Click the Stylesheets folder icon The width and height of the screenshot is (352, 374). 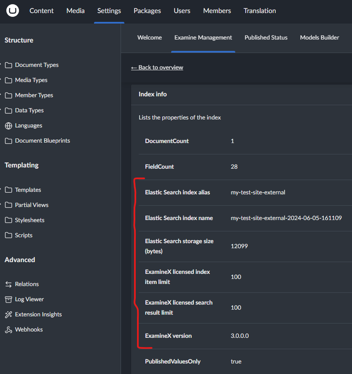pos(8,220)
